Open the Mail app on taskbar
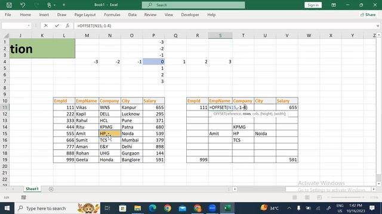Viewport: 382px width, 214px height. pyautogui.click(x=183, y=208)
